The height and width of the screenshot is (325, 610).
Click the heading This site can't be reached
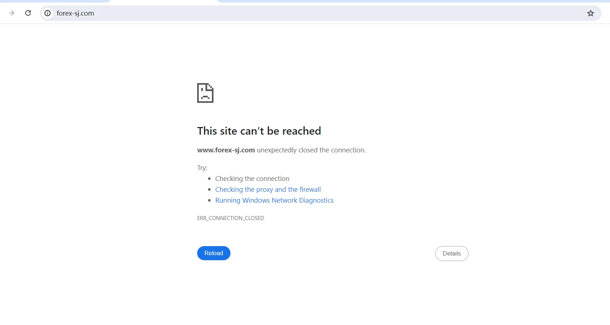click(x=259, y=131)
